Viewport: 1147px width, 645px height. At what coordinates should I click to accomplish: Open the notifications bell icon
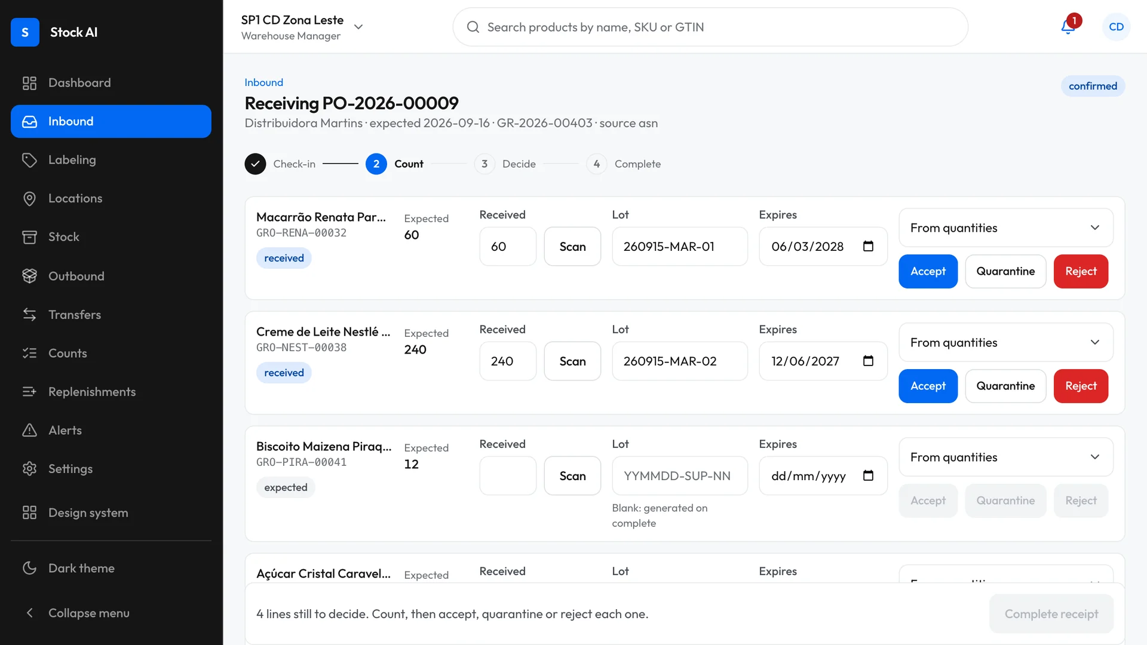pyautogui.click(x=1068, y=27)
